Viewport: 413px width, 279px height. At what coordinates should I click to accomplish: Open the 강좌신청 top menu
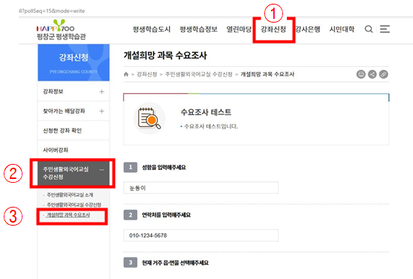273,29
